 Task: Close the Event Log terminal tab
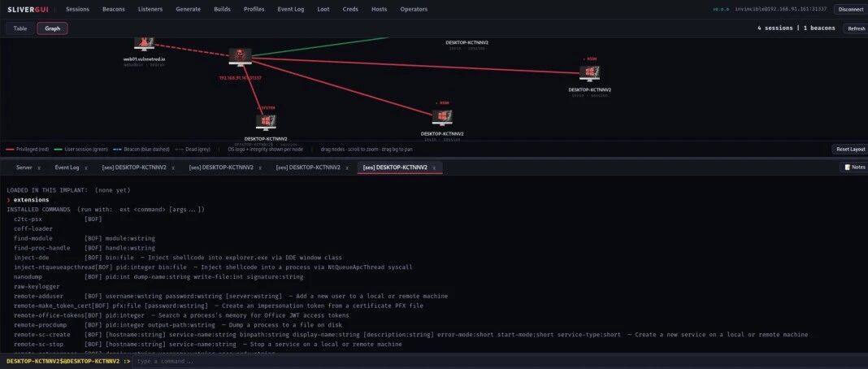(x=86, y=167)
